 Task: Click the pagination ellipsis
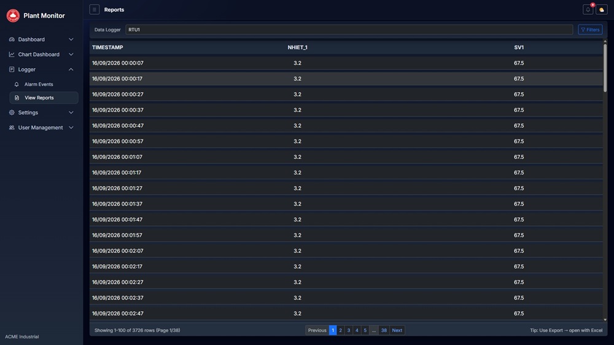click(x=374, y=330)
